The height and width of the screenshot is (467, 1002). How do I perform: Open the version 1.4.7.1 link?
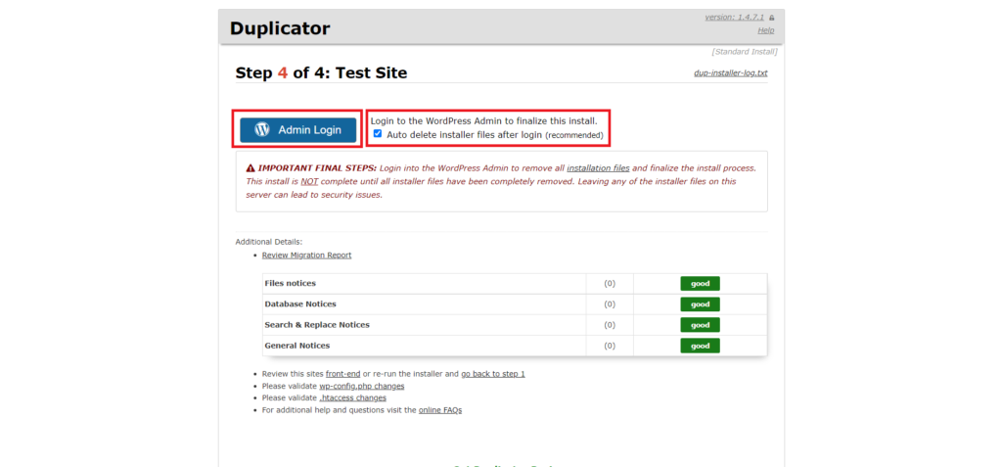click(x=734, y=18)
